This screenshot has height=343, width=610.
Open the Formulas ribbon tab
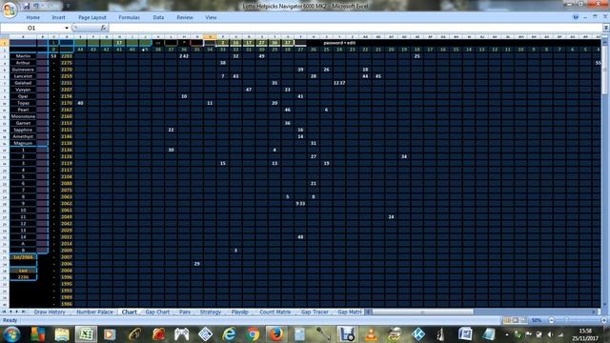pyautogui.click(x=130, y=17)
